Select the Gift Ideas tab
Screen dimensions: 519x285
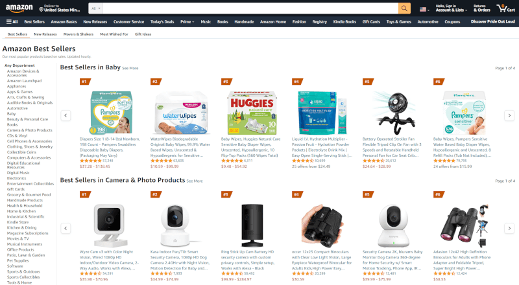pos(143,34)
